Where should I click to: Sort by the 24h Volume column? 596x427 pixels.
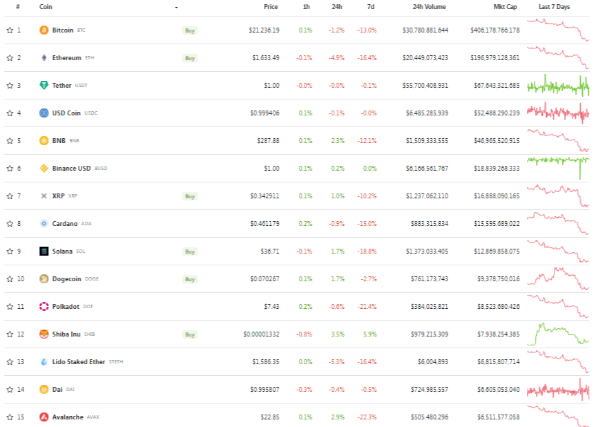click(429, 7)
